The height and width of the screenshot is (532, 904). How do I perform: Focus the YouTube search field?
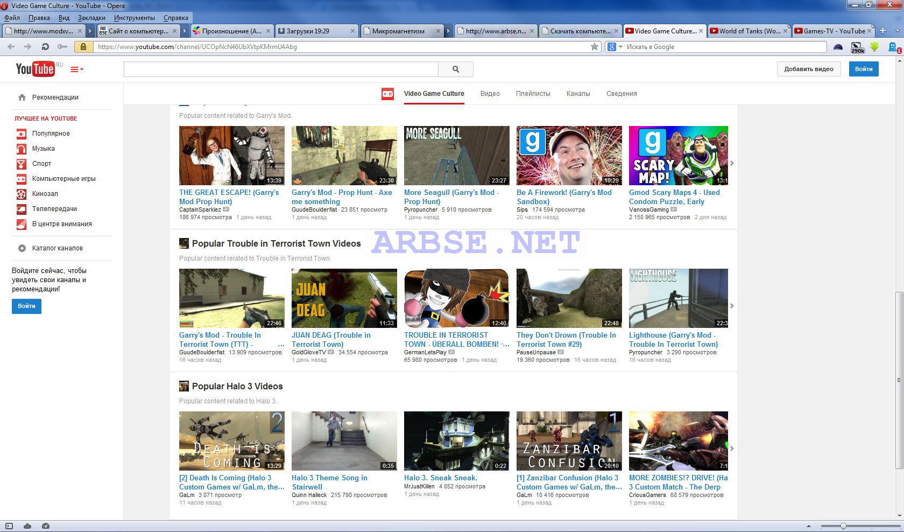(x=281, y=69)
